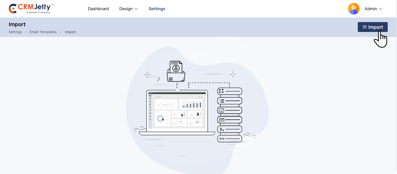Click the bulleted list icon on the server stack
The image size is (397, 174).
pos(222,101)
